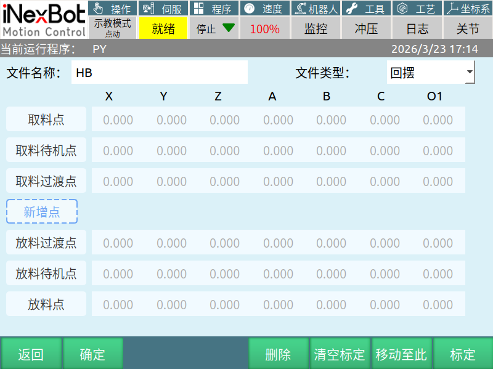Image resolution: width=493 pixels, height=369 pixels.
Task: Click the iNexBot Motion Control logo
Action: [x=44, y=20]
